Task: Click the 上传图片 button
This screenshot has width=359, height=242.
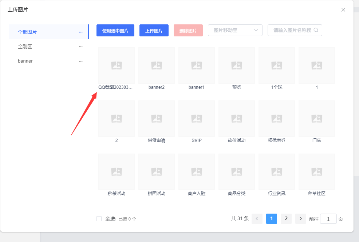Action: [x=154, y=31]
